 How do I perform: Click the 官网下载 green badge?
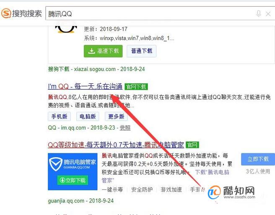(136, 87)
